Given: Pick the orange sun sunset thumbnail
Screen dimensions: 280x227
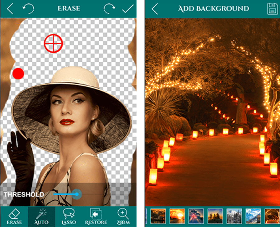Looking at the screenshot, I should (x=177, y=216).
